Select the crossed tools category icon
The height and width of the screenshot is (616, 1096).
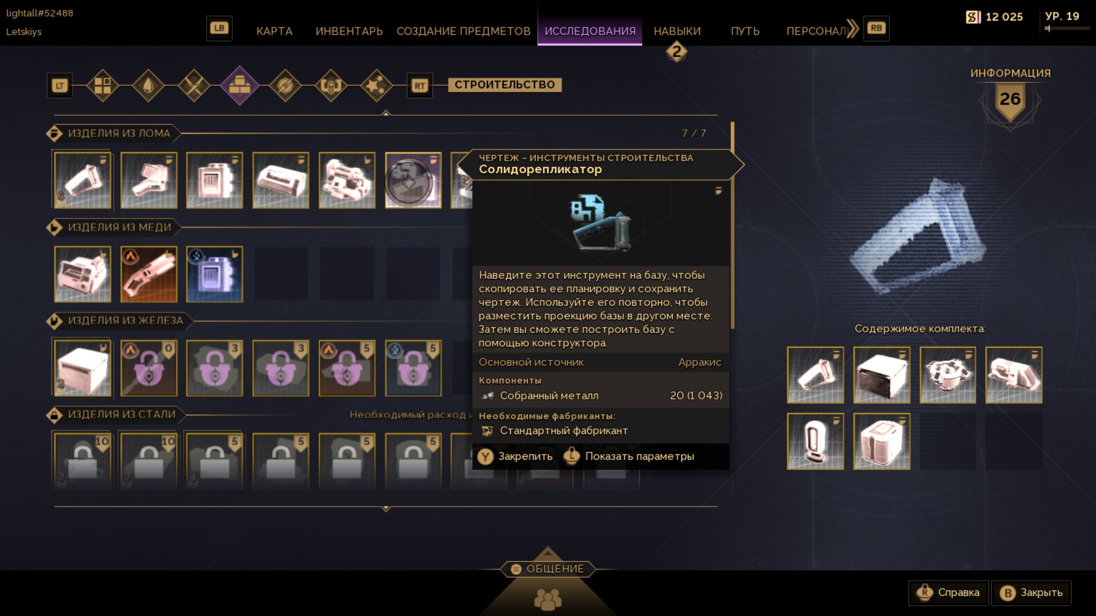[x=194, y=86]
